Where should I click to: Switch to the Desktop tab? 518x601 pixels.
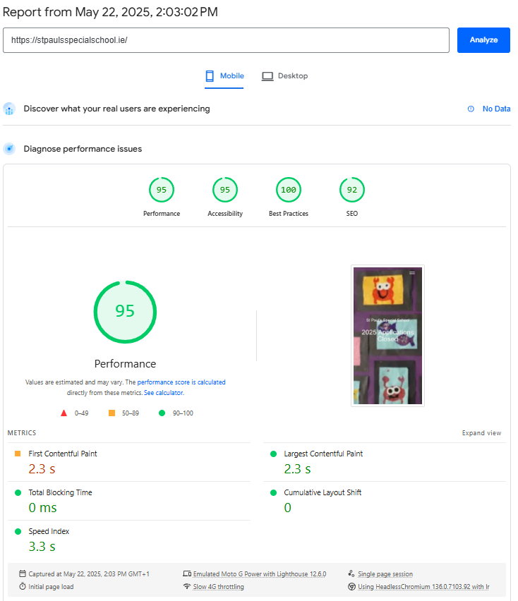[284, 76]
